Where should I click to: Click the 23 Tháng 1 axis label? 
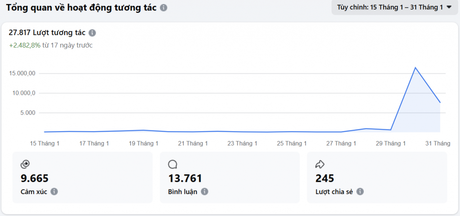[x=243, y=143]
